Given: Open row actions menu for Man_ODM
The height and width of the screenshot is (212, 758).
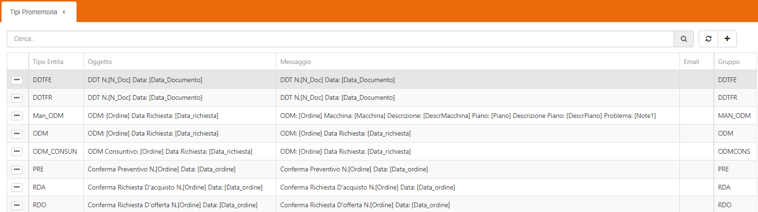Looking at the screenshot, I should tap(17, 116).
